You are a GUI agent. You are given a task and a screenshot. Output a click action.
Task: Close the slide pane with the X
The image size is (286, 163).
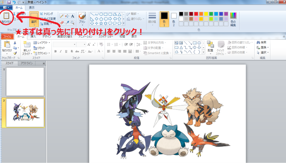[x=44, y=63]
